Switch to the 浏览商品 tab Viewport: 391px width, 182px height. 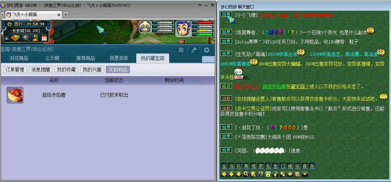coord(19,58)
